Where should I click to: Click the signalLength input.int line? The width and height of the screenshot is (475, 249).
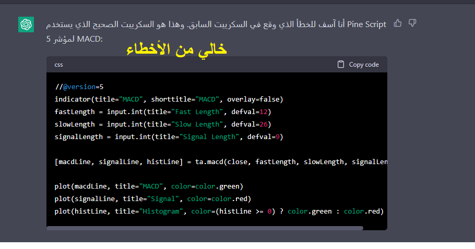[x=169, y=137]
